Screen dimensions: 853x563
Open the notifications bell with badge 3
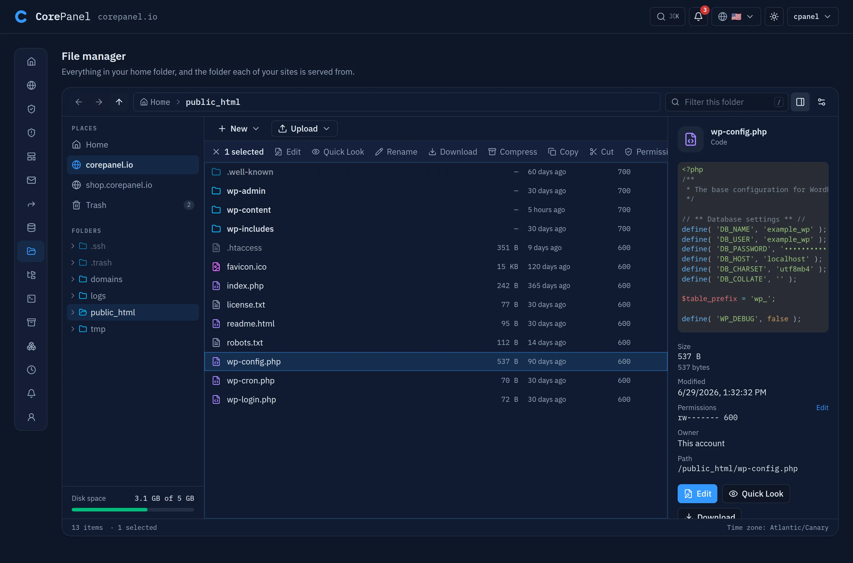(x=698, y=17)
